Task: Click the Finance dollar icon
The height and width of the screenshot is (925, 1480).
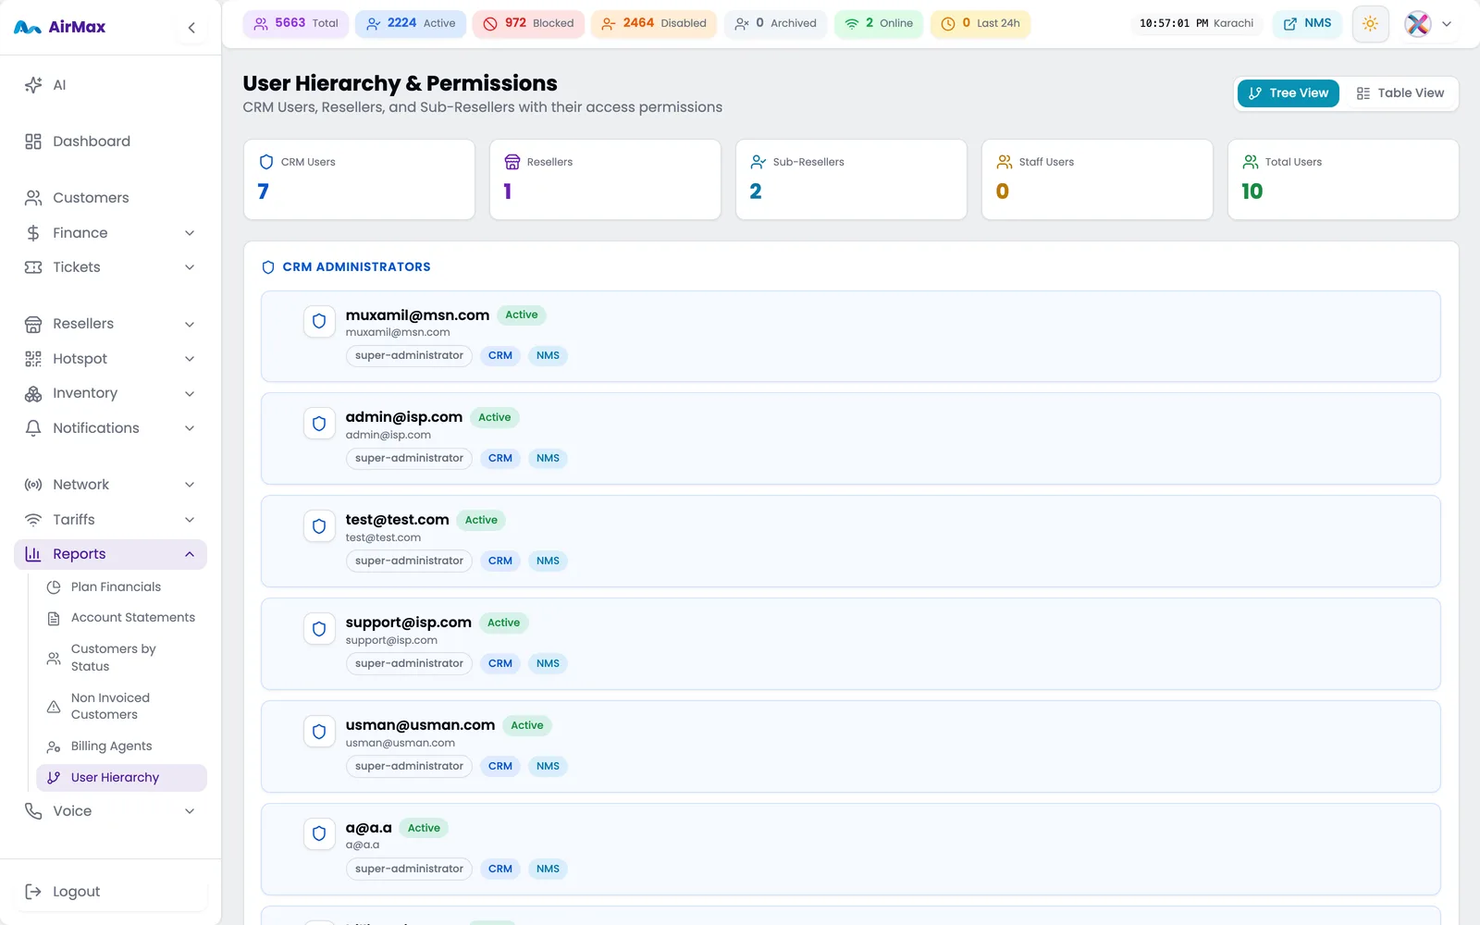Action: [x=33, y=233]
